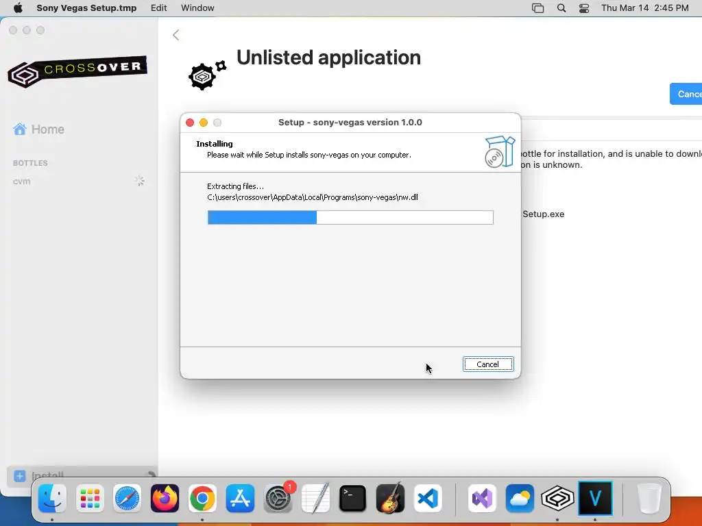The image size is (702, 526).
Task: Click the Vegas V icon in Dock
Action: pyautogui.click(x=595, y=499)
